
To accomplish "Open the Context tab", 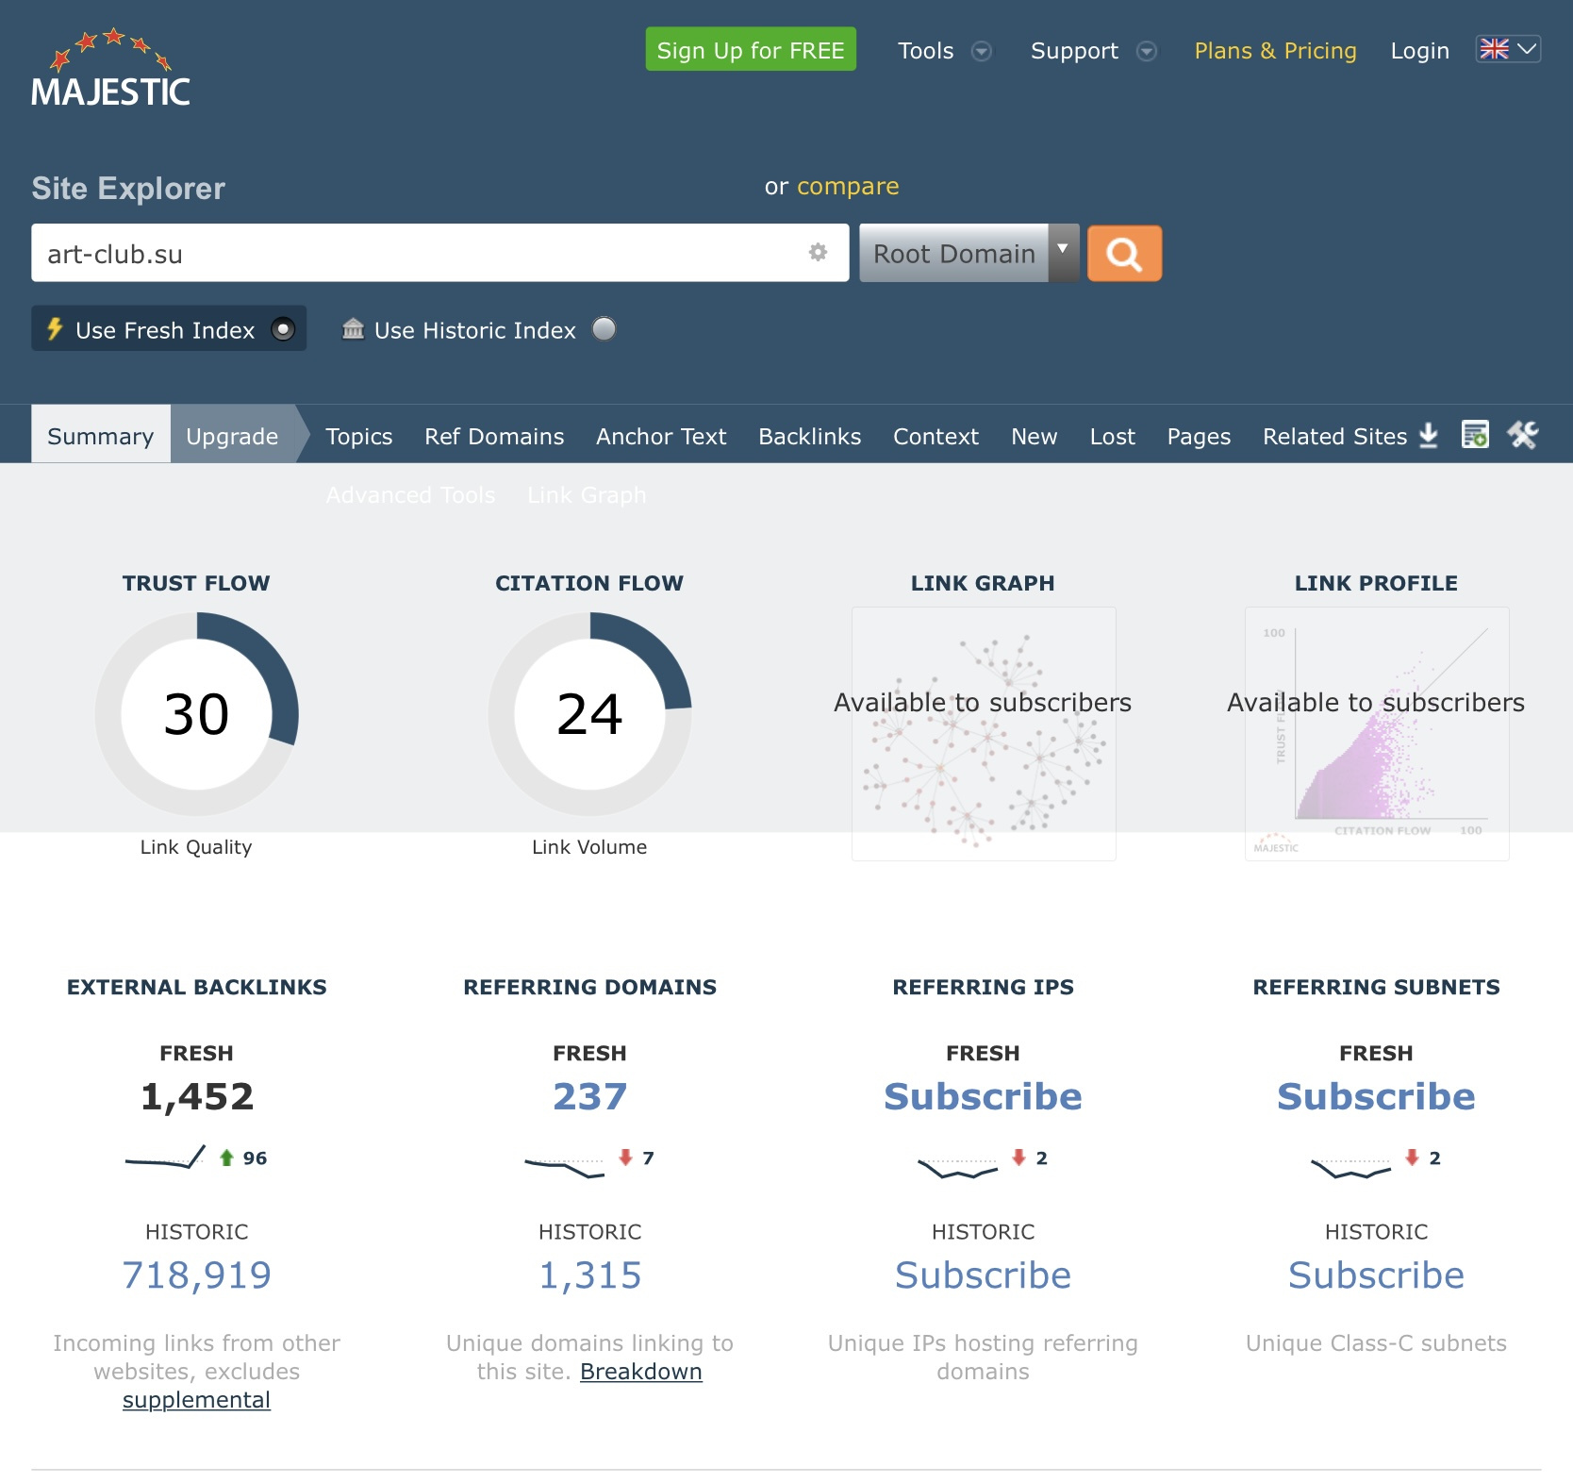I will pyautogui.click(x=936, y=436).
